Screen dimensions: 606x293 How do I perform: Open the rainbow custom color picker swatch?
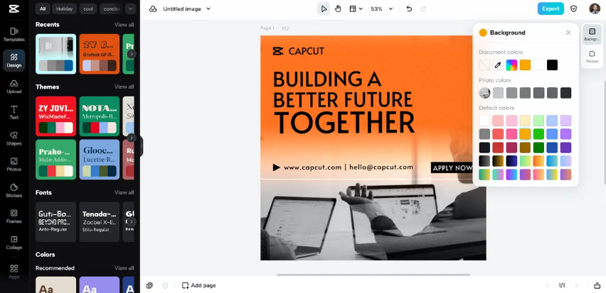coord(511,65)
